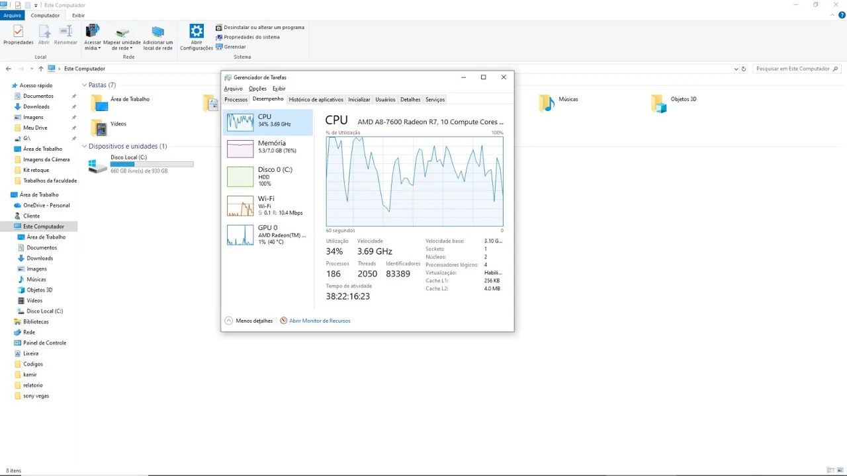Image resolution: width=847 pixels, height=476 pixels.
Task: Click the Mapear unidade de rede icon
Action: [122, 32]
